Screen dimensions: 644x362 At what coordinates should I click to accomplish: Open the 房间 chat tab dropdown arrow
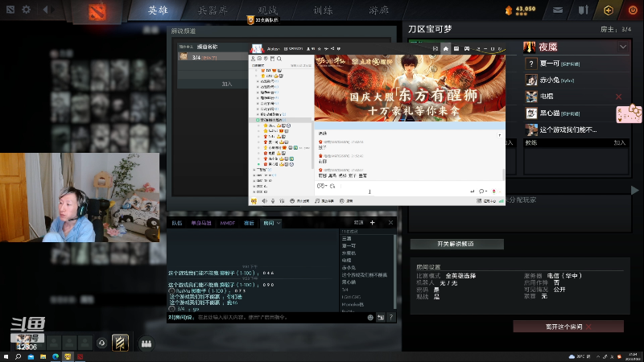pos(279,223)
